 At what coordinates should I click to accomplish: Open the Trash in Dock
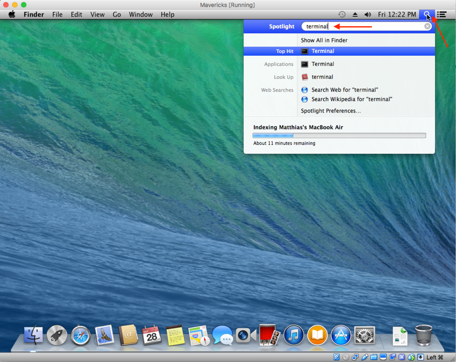[424, 335]
